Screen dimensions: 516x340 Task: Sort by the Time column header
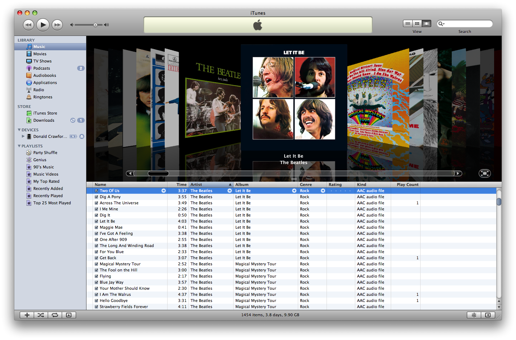[178, 185]
